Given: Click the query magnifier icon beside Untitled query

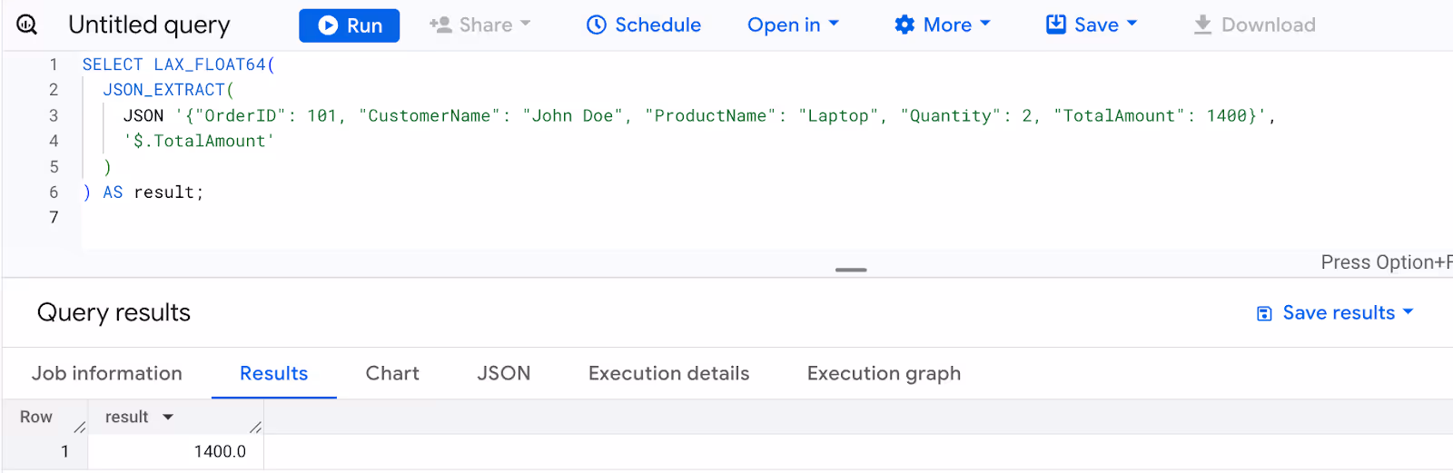Looking at the screenshot, I should (27, 25).
